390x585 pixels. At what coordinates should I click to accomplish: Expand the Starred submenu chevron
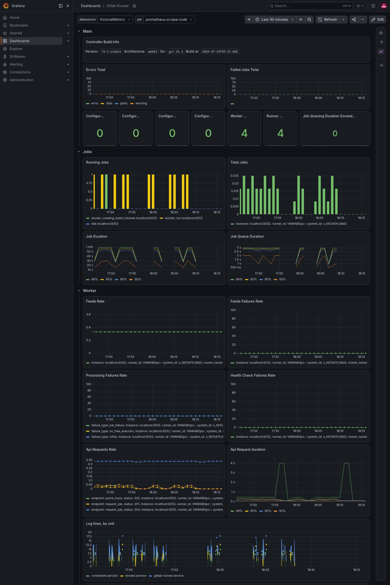68,33
